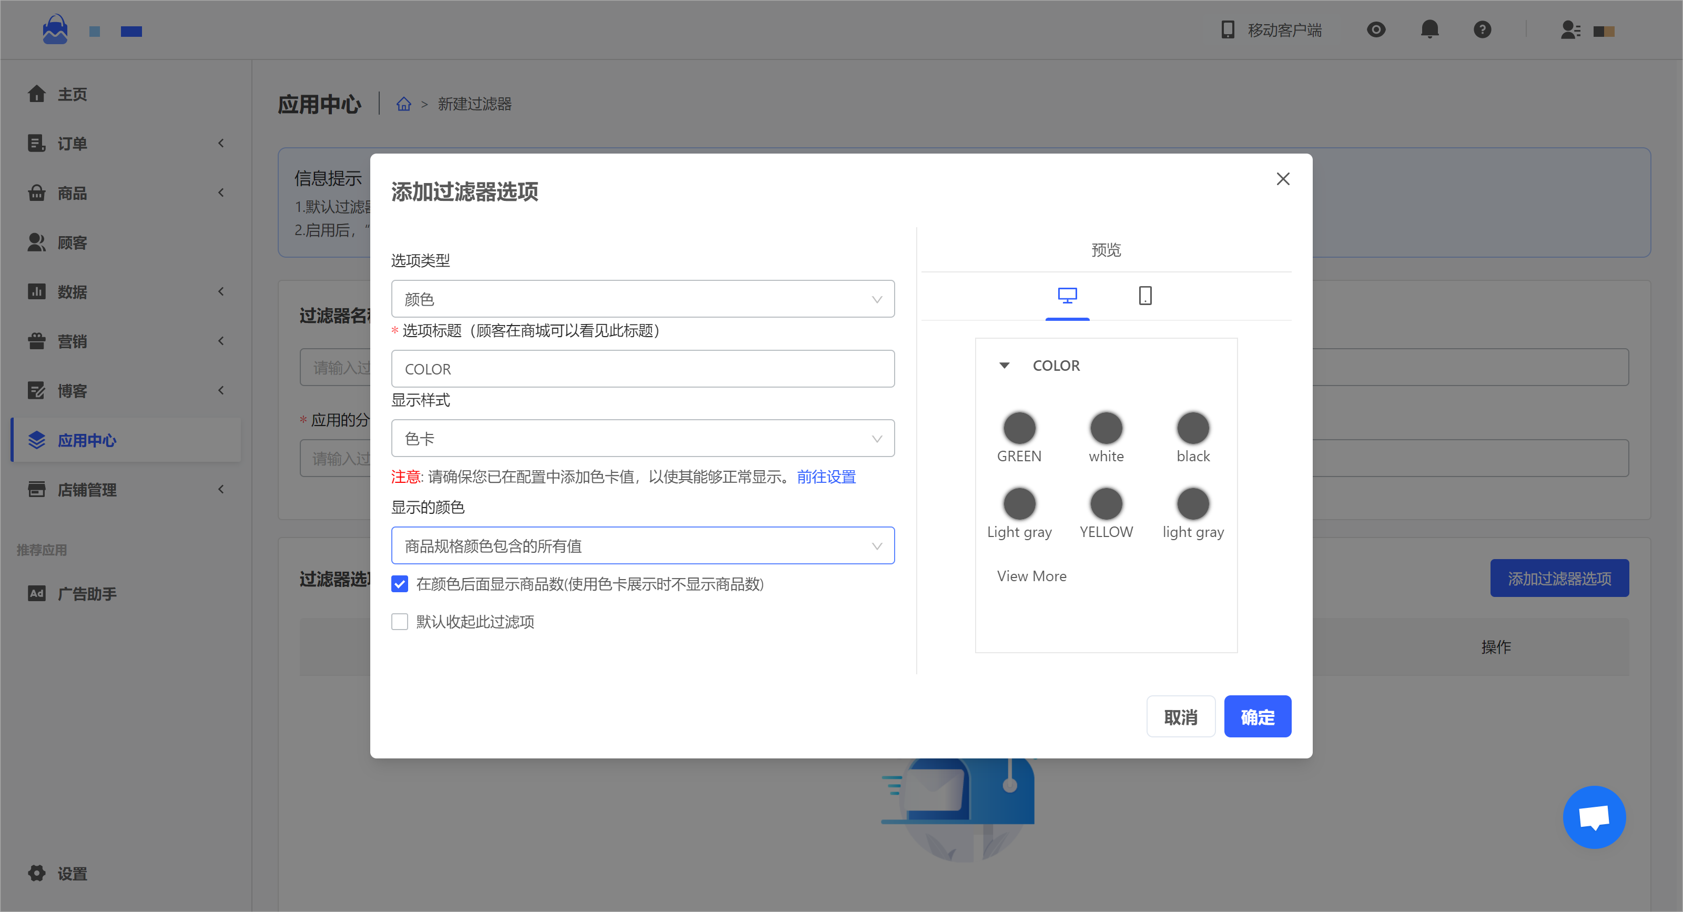Click the 选项标题 COLOR input field

tap(642, 369)
